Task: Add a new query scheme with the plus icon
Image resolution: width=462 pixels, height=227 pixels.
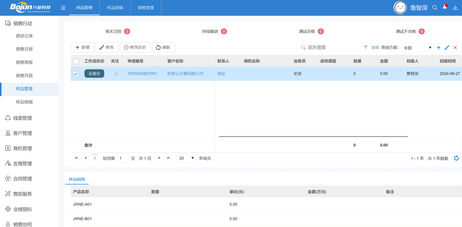Action: [438, 47]
